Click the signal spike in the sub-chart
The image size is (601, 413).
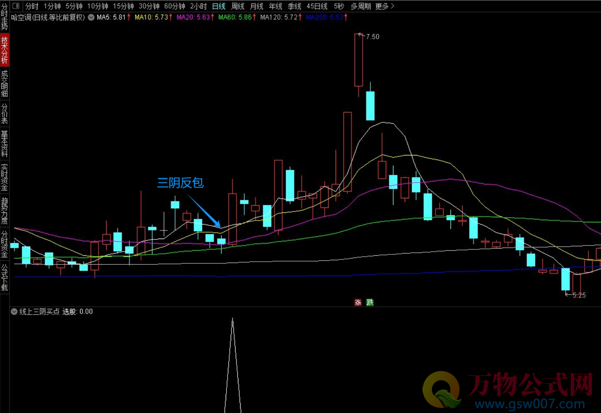[x=232, y=365]
